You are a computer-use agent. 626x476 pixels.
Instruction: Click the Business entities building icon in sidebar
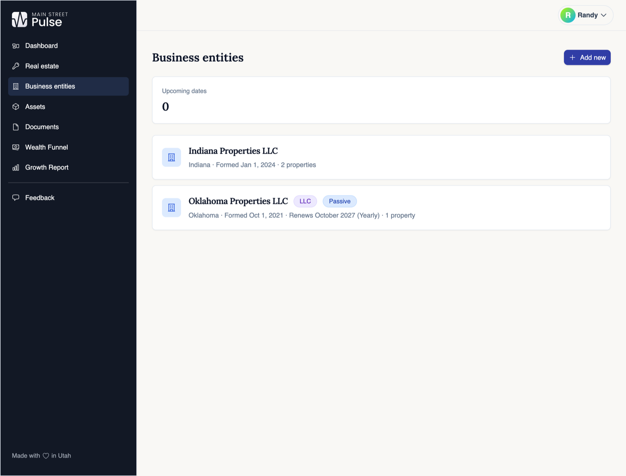[16, 86]
